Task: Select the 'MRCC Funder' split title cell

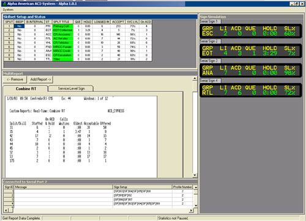Action: click(62, 47)
